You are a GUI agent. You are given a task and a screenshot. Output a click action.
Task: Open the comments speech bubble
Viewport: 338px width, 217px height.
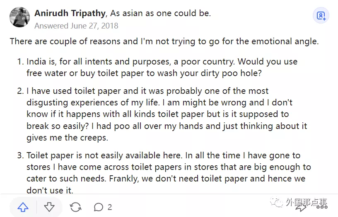coord(99,207)
